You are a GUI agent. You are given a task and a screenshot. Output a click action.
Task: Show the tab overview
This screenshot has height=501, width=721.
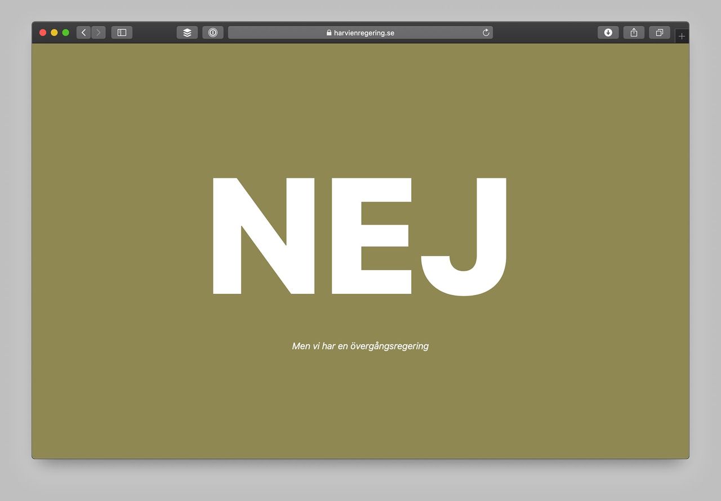(659, 33)
